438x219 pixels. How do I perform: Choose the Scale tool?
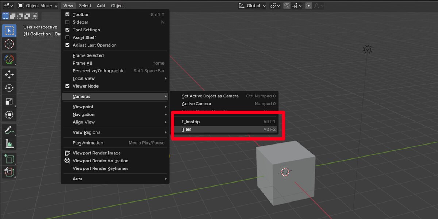click(x=9, y=101)
